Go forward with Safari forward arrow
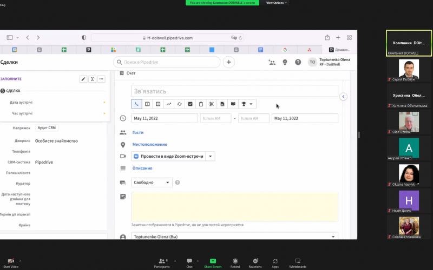This screenshot has height=270, width=433. coord(38,37)
